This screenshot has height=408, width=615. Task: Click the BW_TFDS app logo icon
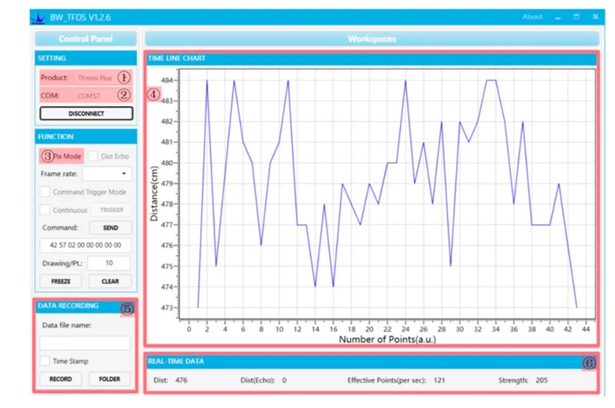38,18
